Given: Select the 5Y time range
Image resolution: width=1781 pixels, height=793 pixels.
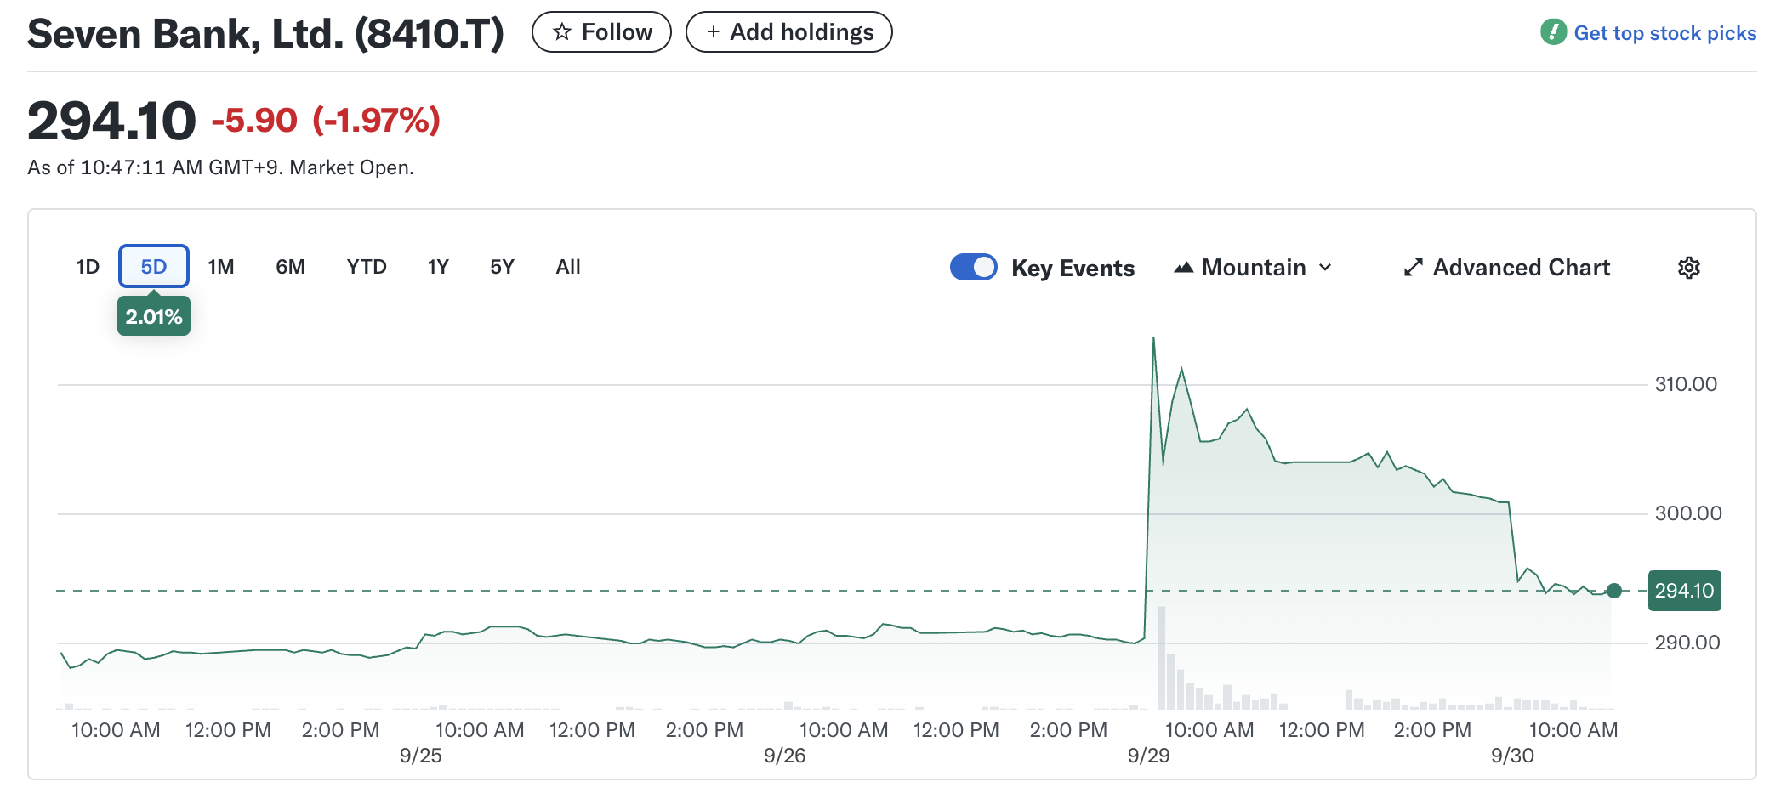Looking at the screenshot, I should point(502,267).
